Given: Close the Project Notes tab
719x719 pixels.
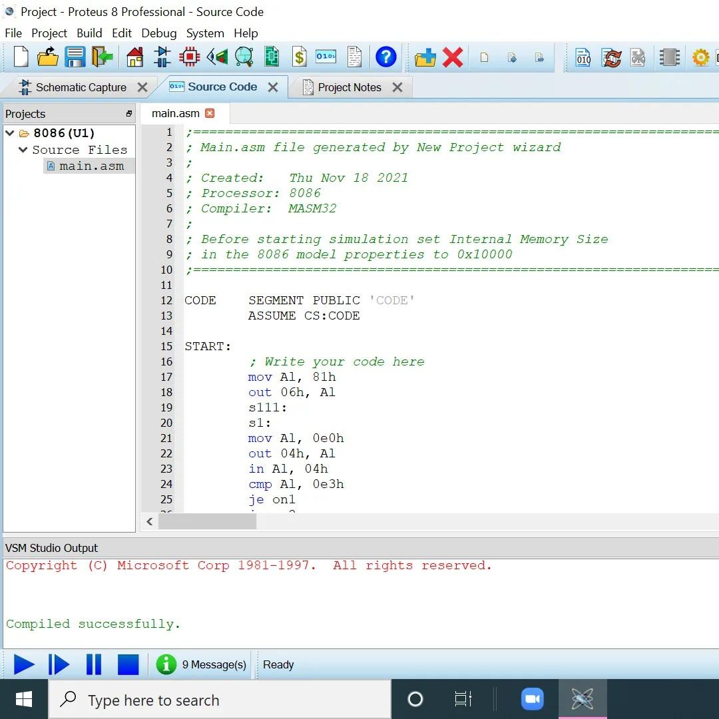Looking at the screenshot, I should pos(397,87).
